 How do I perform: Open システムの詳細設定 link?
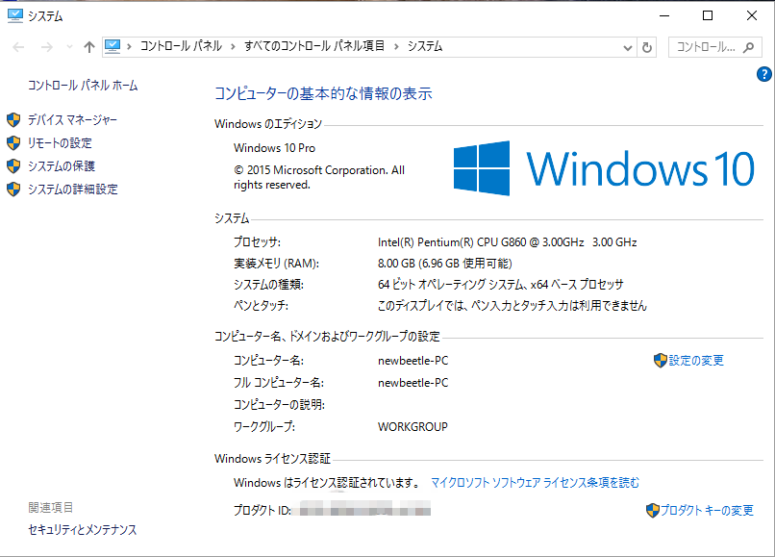point(73,190)
